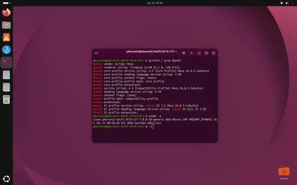Select 'core profile profile mask' line

tap(128, 81)
